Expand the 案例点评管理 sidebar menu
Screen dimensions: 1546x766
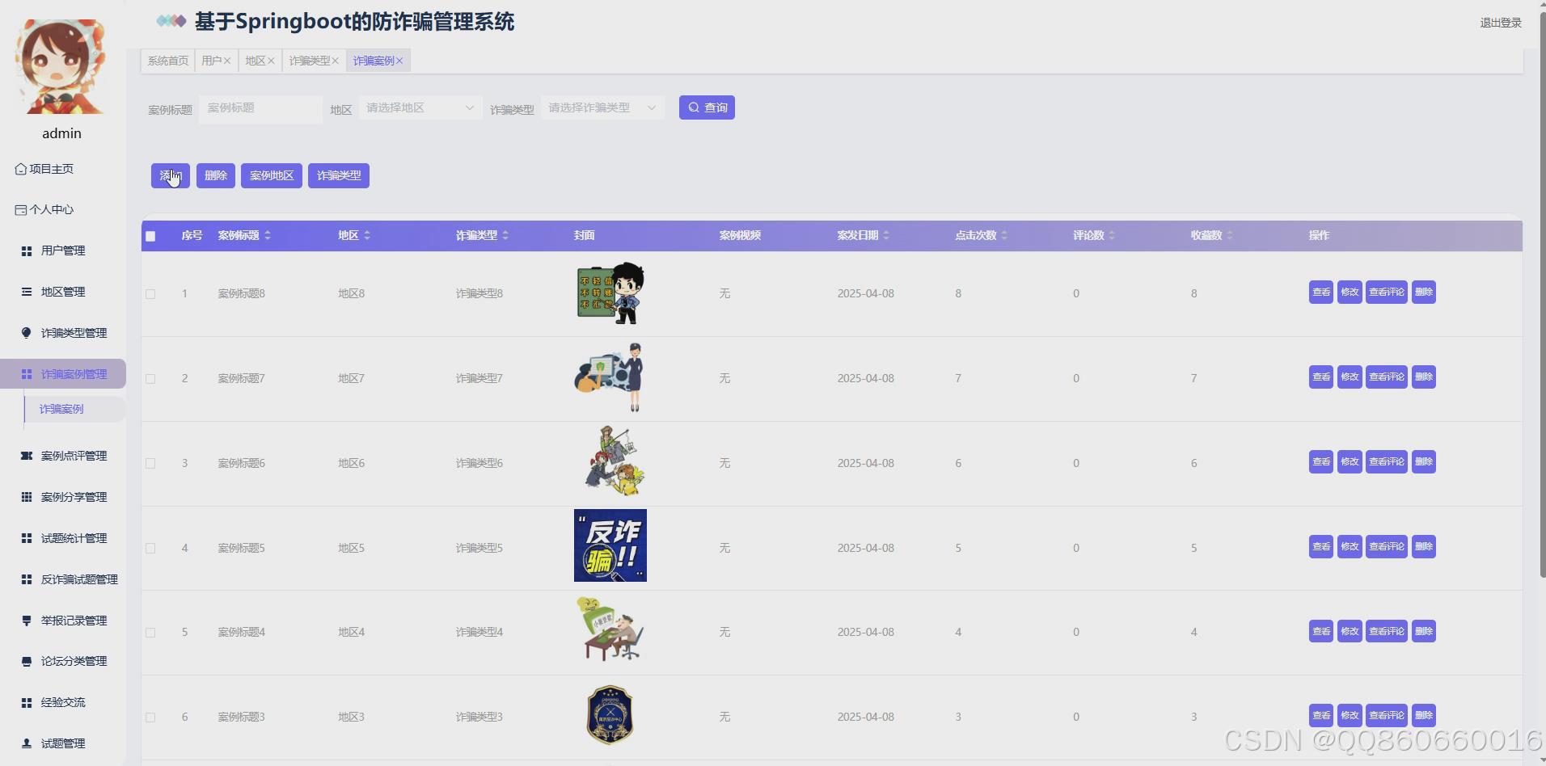pos(63,456)
